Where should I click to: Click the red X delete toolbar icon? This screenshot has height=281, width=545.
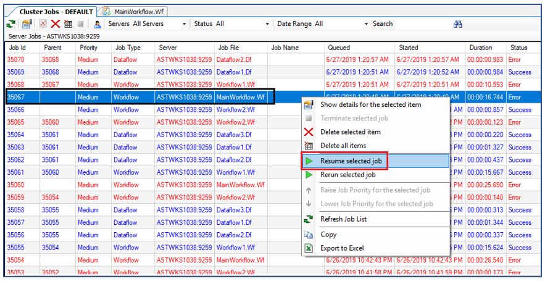(x=56, y=24)
